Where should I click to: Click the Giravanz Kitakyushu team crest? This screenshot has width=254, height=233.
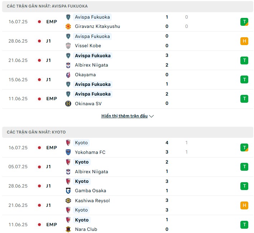tap(68, 26)
